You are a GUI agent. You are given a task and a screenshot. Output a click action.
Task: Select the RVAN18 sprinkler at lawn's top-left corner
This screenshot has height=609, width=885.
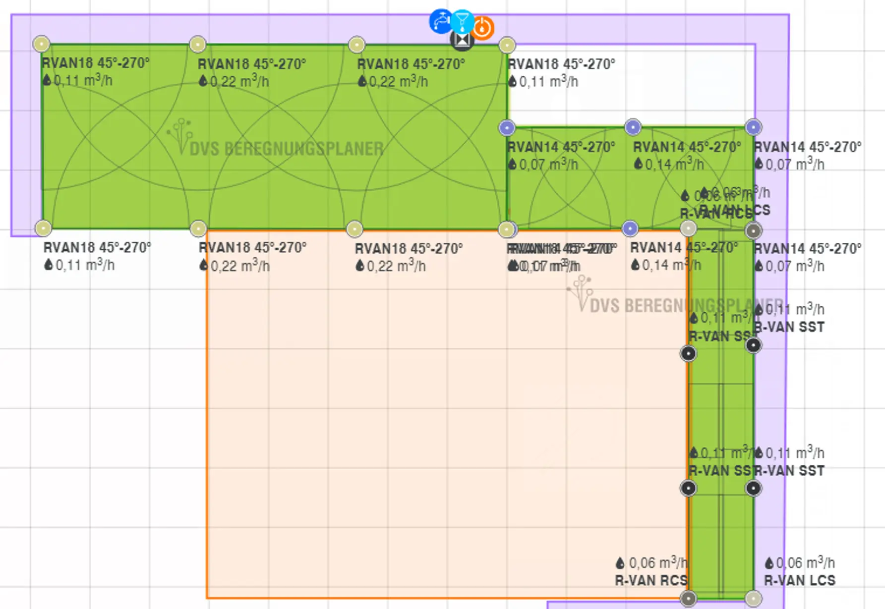click(41, 44)
